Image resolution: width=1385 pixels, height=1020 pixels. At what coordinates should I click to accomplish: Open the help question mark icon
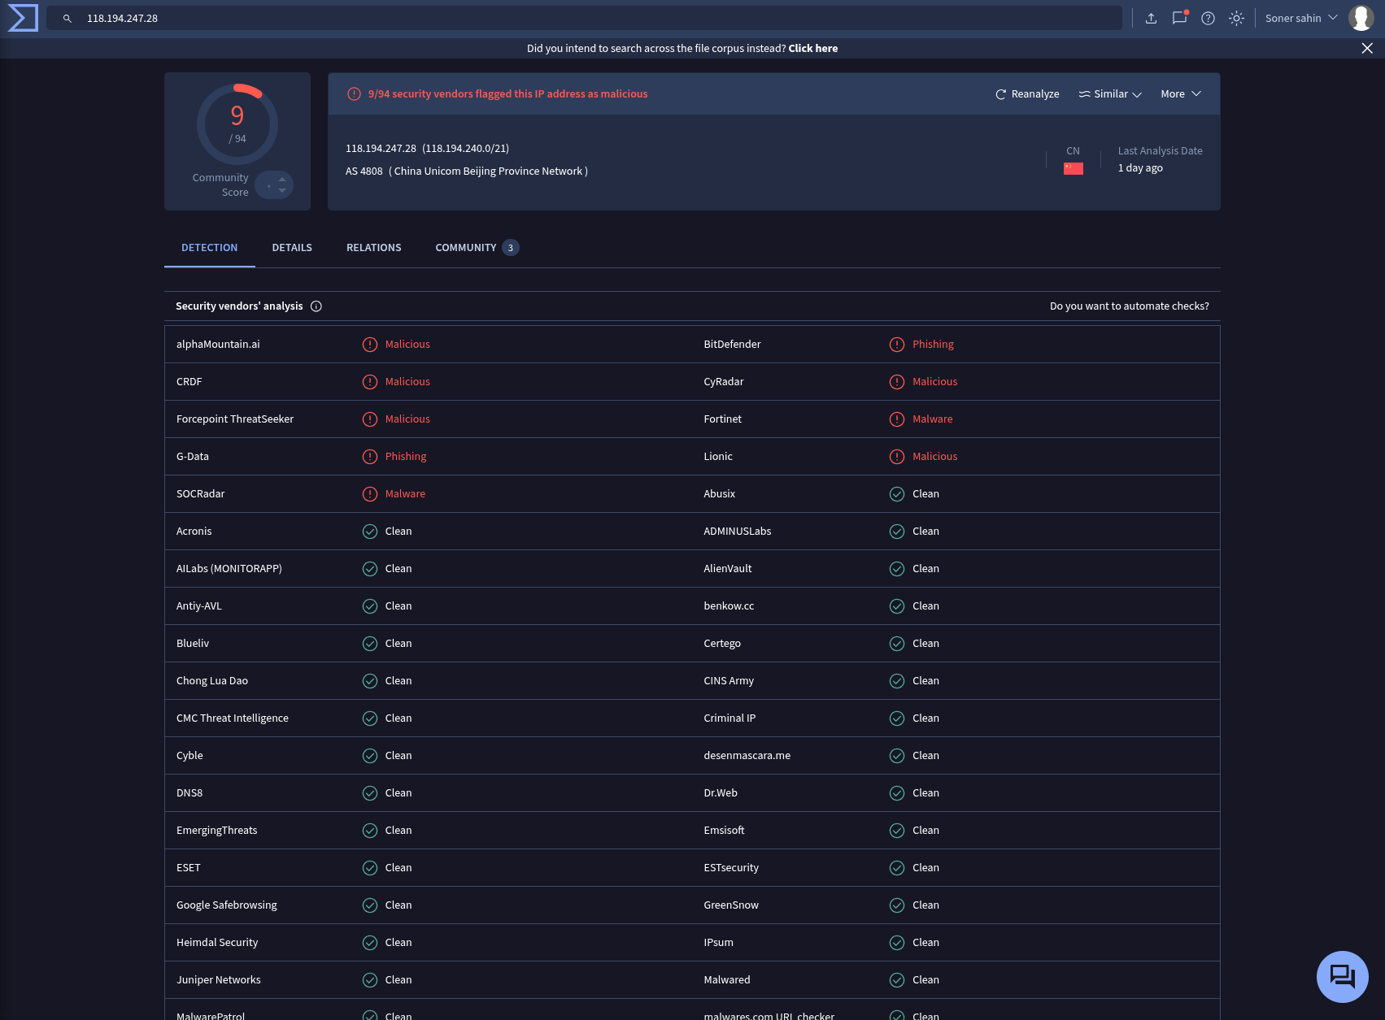tap(1208, 18)
